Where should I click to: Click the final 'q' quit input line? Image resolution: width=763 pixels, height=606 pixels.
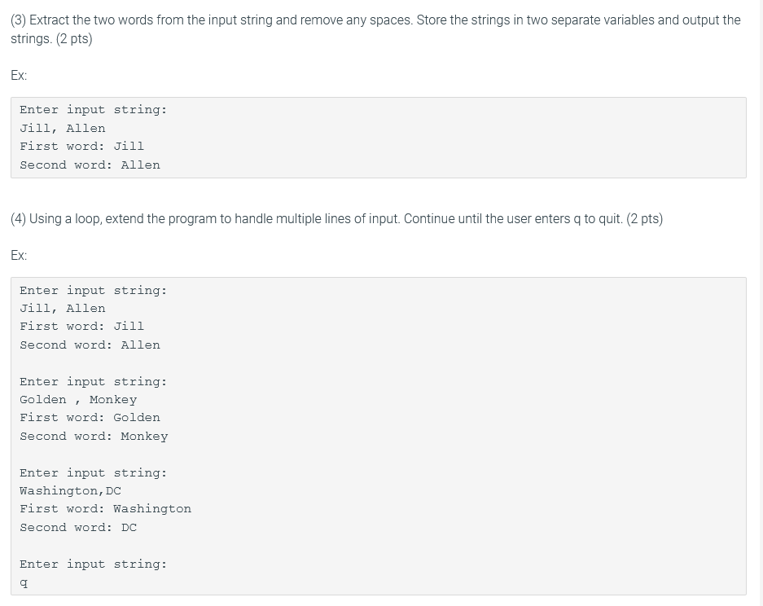click(x=24, y=582)
